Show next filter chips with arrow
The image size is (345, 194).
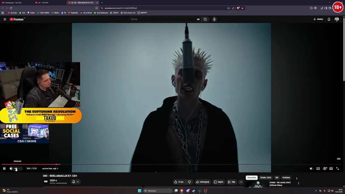297,178
